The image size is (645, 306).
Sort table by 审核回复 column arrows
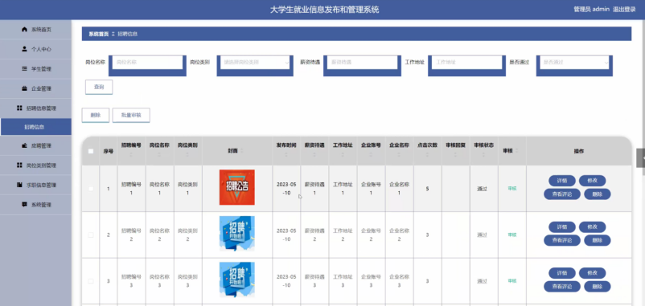(455, 155)
